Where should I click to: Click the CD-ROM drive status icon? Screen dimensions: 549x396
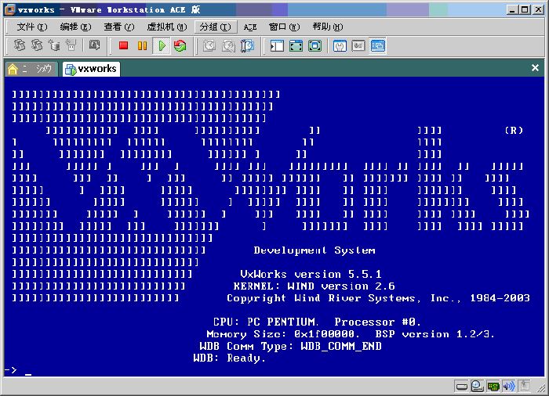click(477, 386)
